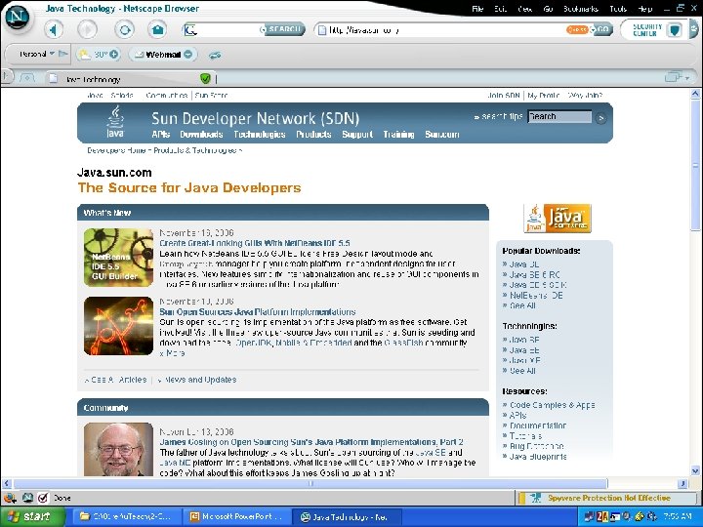
Task: Click Technologies in the SDN navigation bar
Action: point(260,134)
